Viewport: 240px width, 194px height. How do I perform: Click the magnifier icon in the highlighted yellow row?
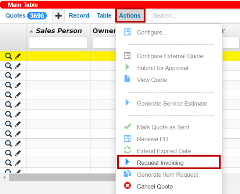coord(8,56)
